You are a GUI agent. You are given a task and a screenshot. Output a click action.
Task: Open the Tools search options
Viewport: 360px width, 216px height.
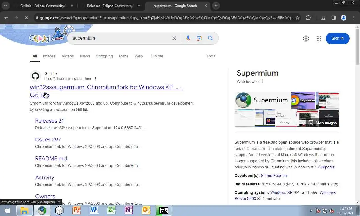[211, 56]
